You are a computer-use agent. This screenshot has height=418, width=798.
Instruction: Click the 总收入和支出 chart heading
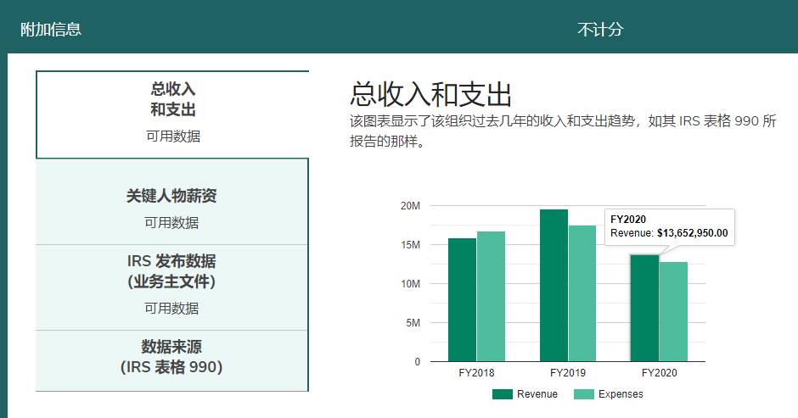430,93
